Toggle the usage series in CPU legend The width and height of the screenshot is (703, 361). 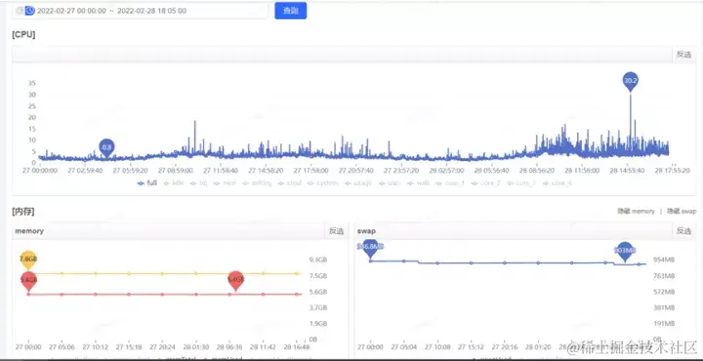click(x=357, y=183)
